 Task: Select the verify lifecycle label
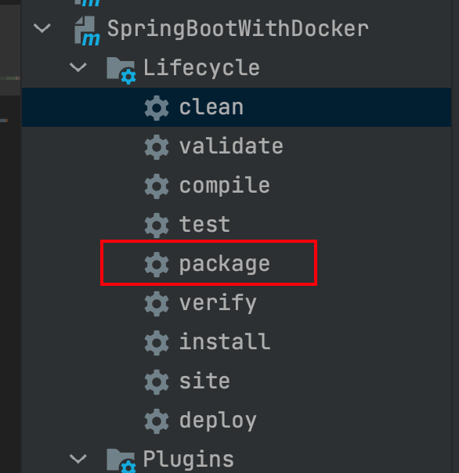(x=219, y=304)
